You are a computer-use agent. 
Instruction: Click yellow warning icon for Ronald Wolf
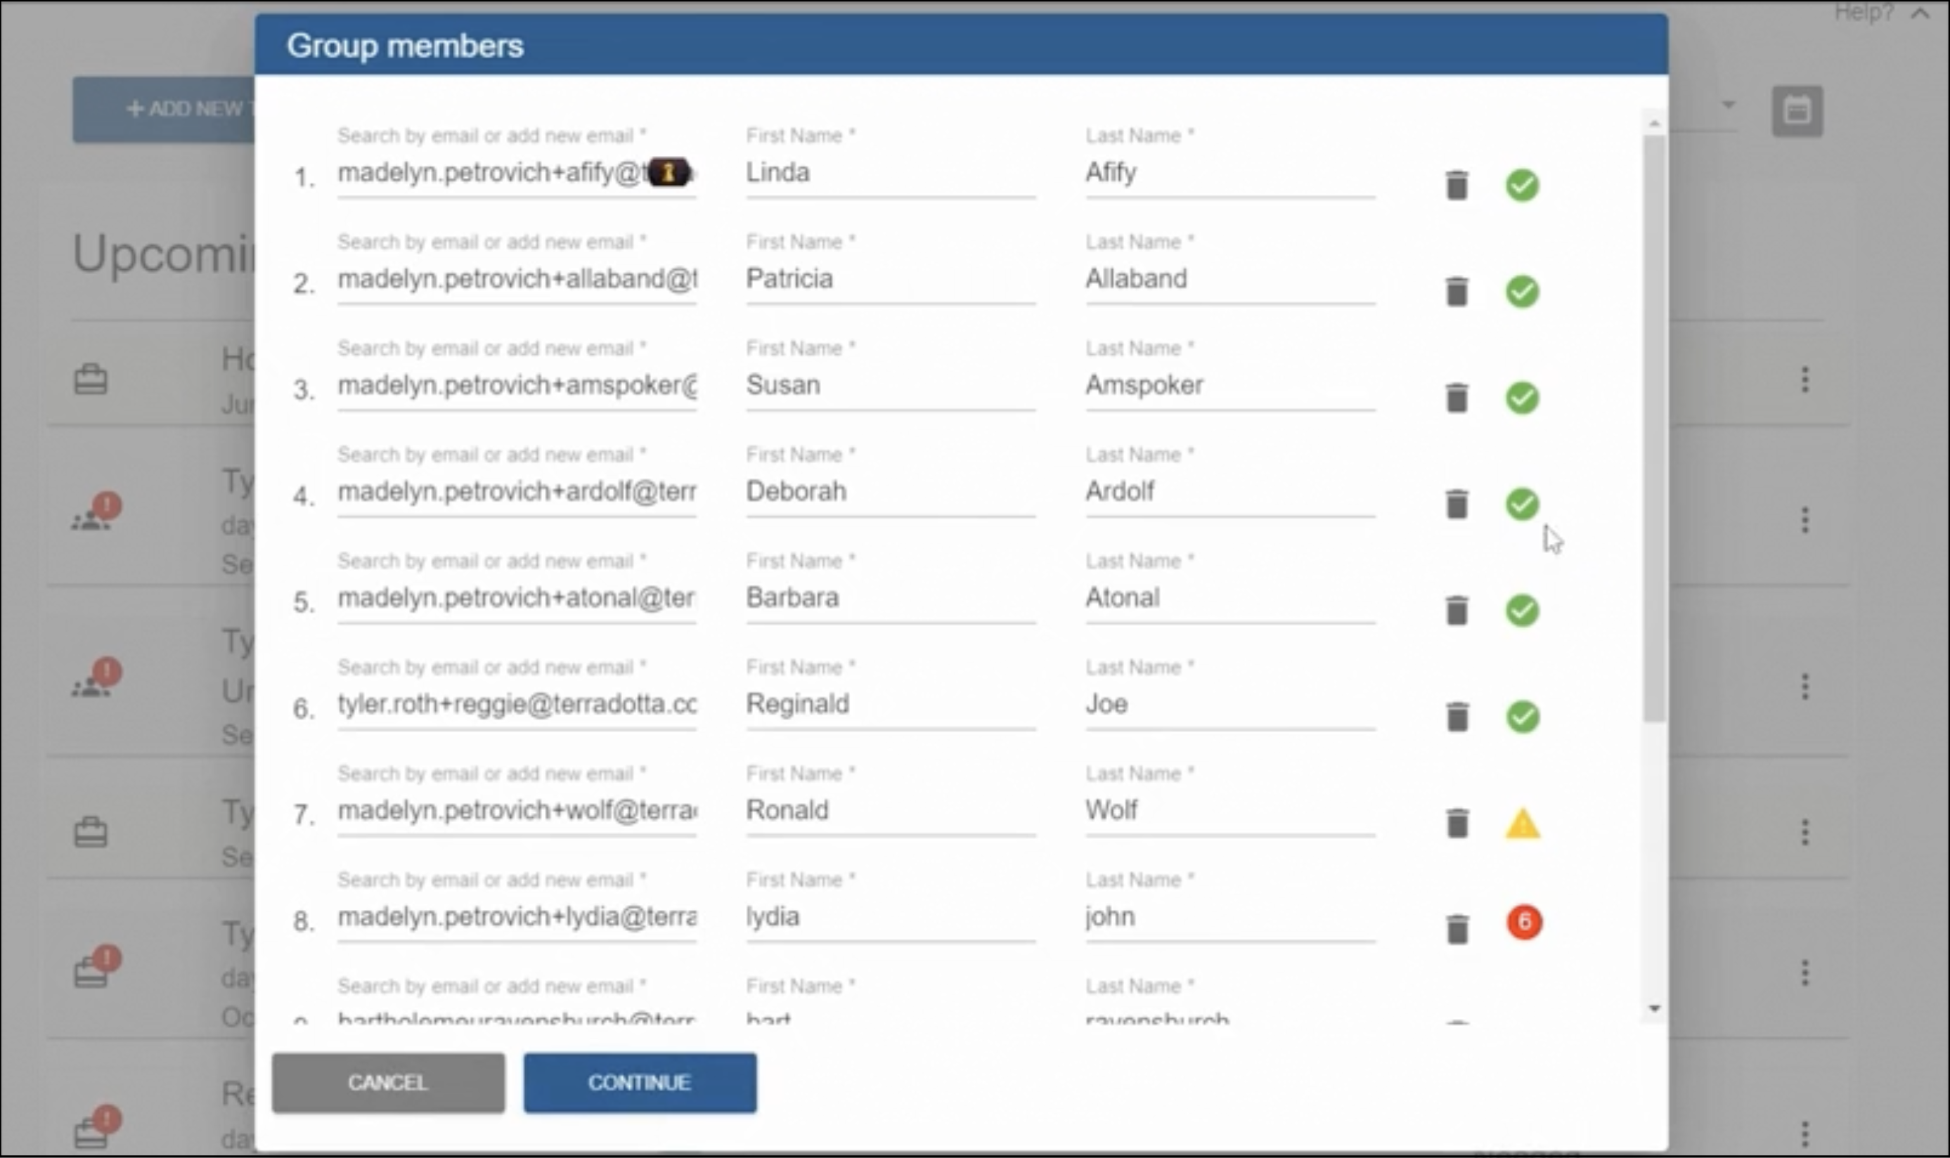point(1522,824)
